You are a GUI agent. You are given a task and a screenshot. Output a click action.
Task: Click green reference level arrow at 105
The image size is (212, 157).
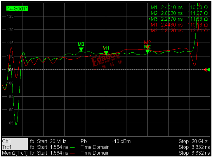tap(208, 70)
